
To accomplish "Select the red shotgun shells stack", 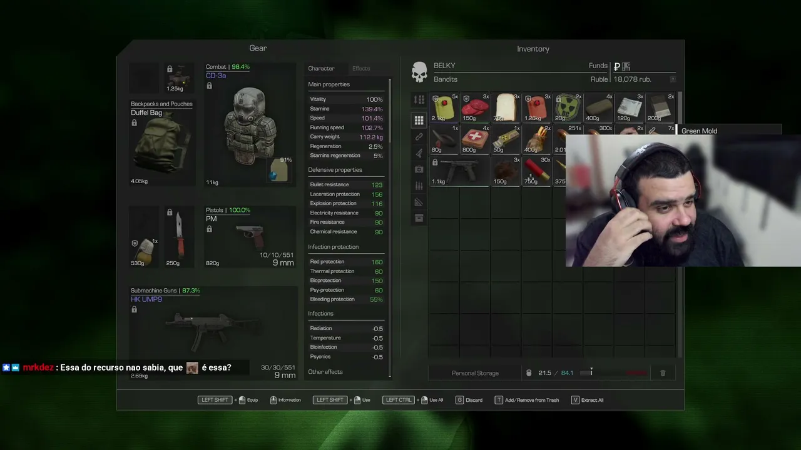I will coord(536,171).
